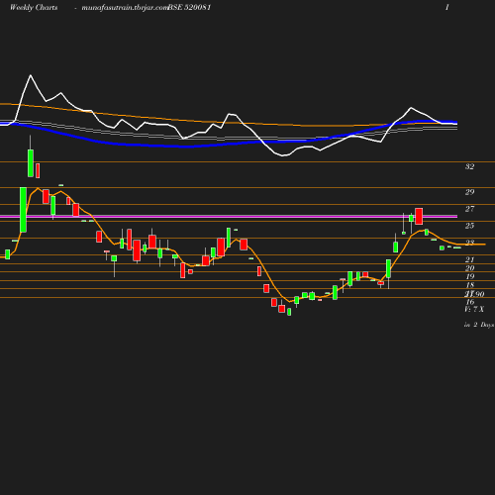Click the munafasutrain website watermark text

click(125, 8)
